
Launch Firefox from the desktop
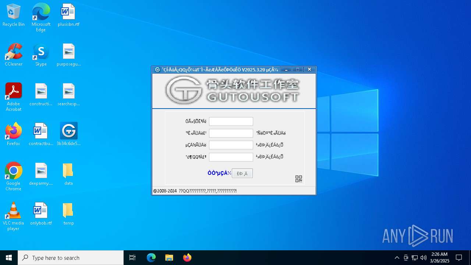pos(14,134)
